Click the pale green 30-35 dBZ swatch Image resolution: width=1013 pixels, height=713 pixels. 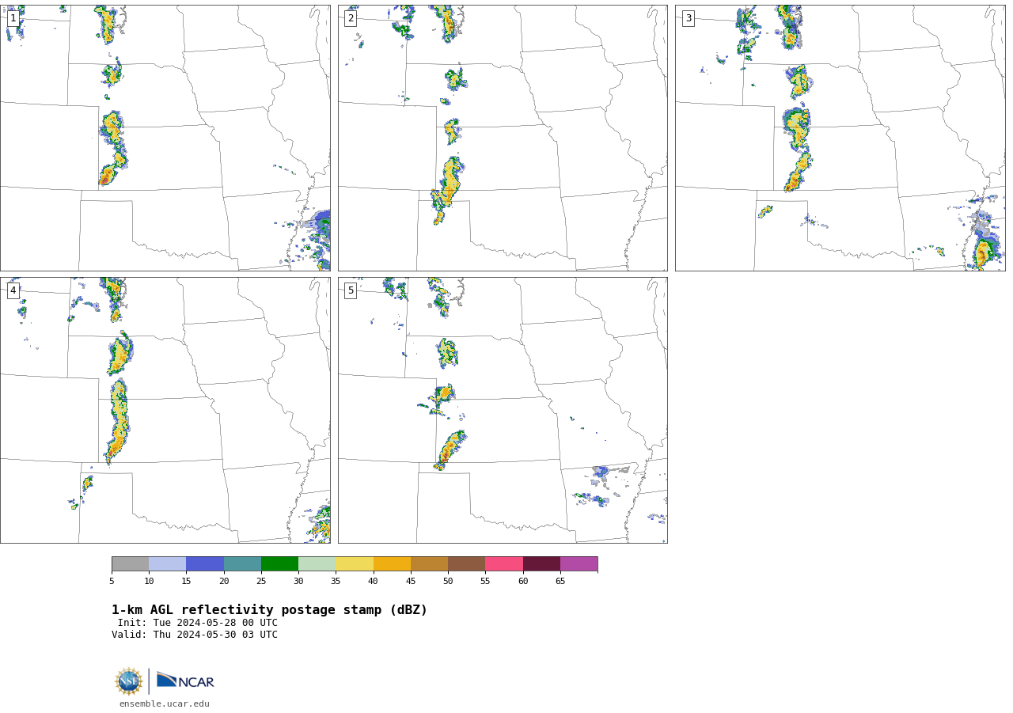point(317,564)
